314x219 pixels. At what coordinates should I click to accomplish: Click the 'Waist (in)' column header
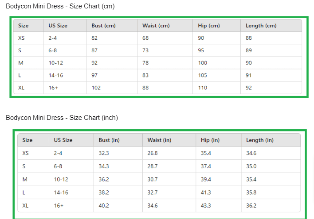pyautogui.click(x=159, y=140)
